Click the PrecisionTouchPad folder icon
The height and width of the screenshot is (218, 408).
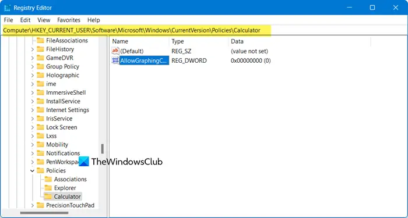click(x=40, y=205)
